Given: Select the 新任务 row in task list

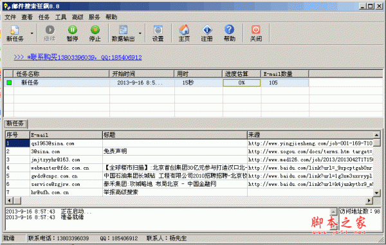Looking at the screenshot, I should pos(156,83).
